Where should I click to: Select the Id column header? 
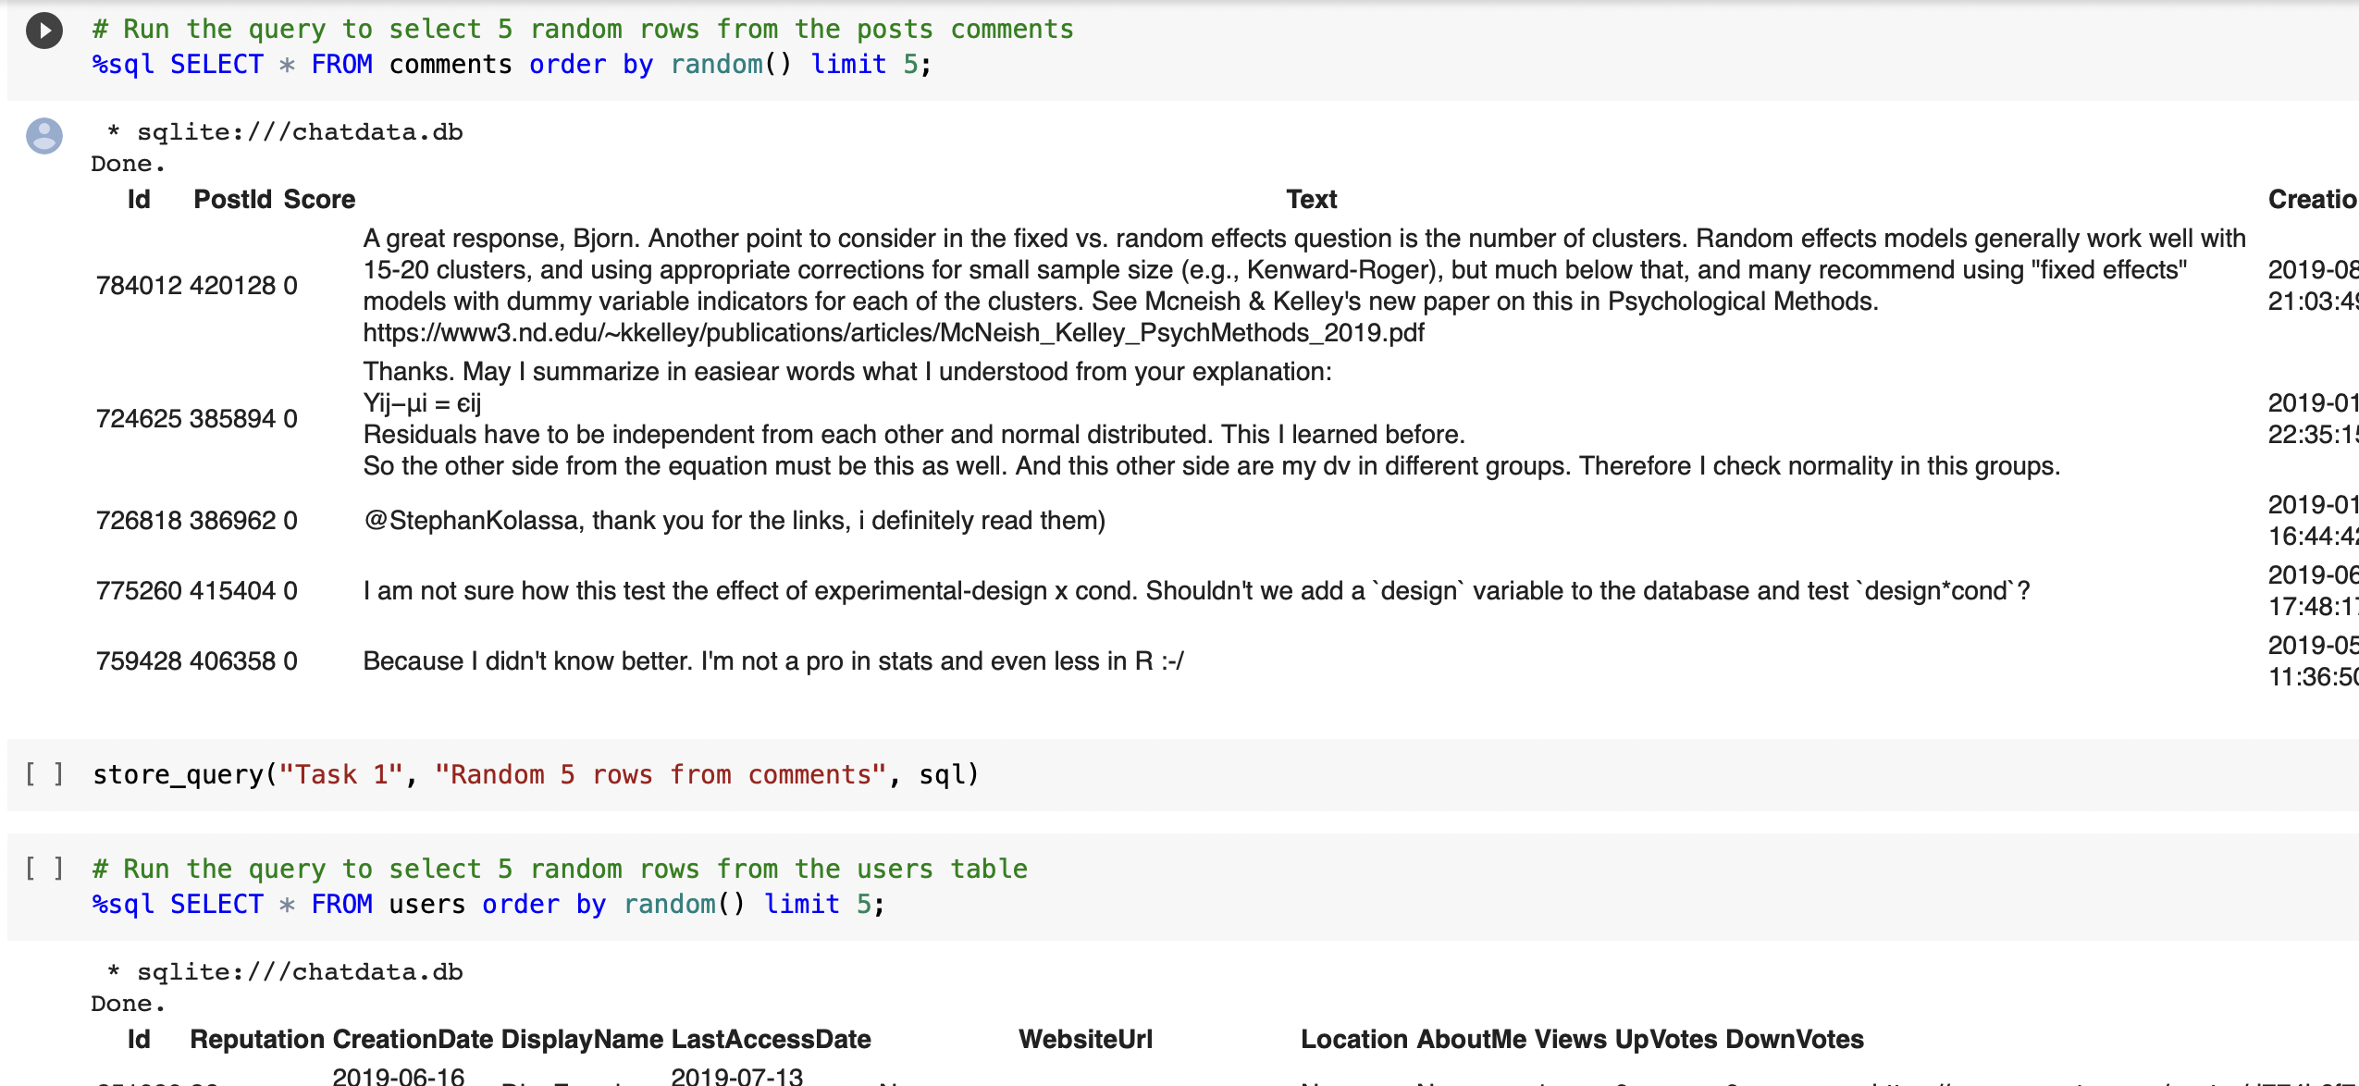point(139,199)
